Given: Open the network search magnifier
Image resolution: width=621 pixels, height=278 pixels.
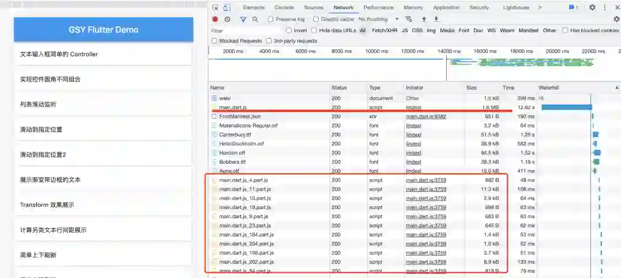Looking at the screenshot, I should tap(255, 19).
